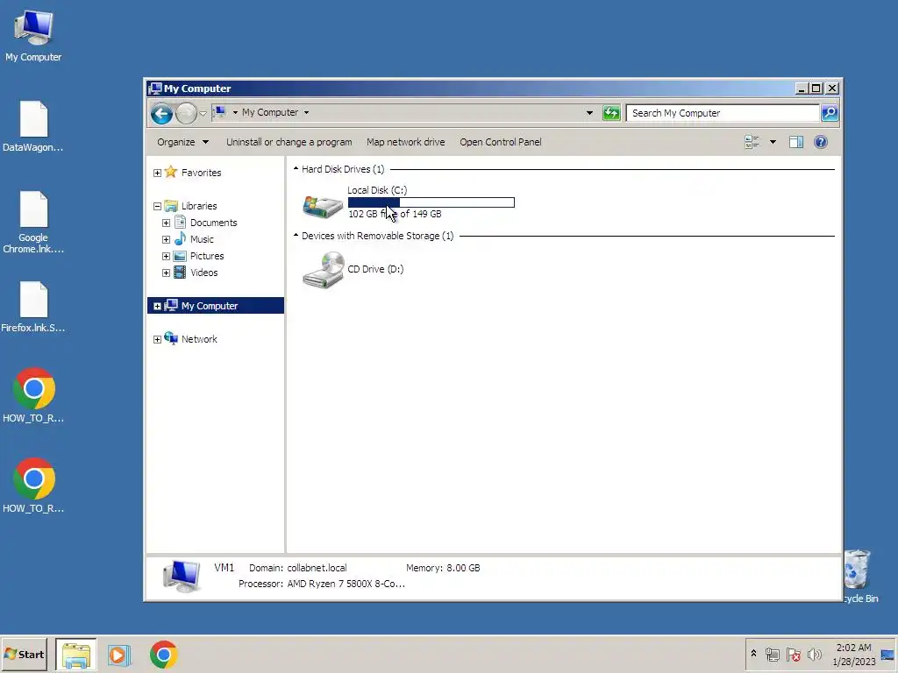Click Memory: 8.00 GB in details pane

(x=443, y=568)
